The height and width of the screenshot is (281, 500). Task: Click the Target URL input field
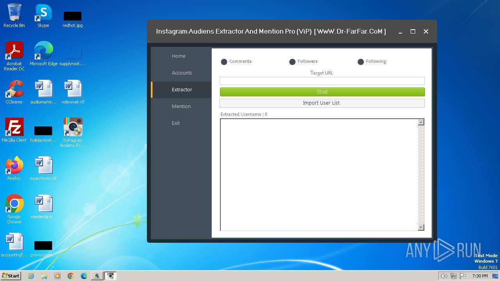[x=322, y=81]
